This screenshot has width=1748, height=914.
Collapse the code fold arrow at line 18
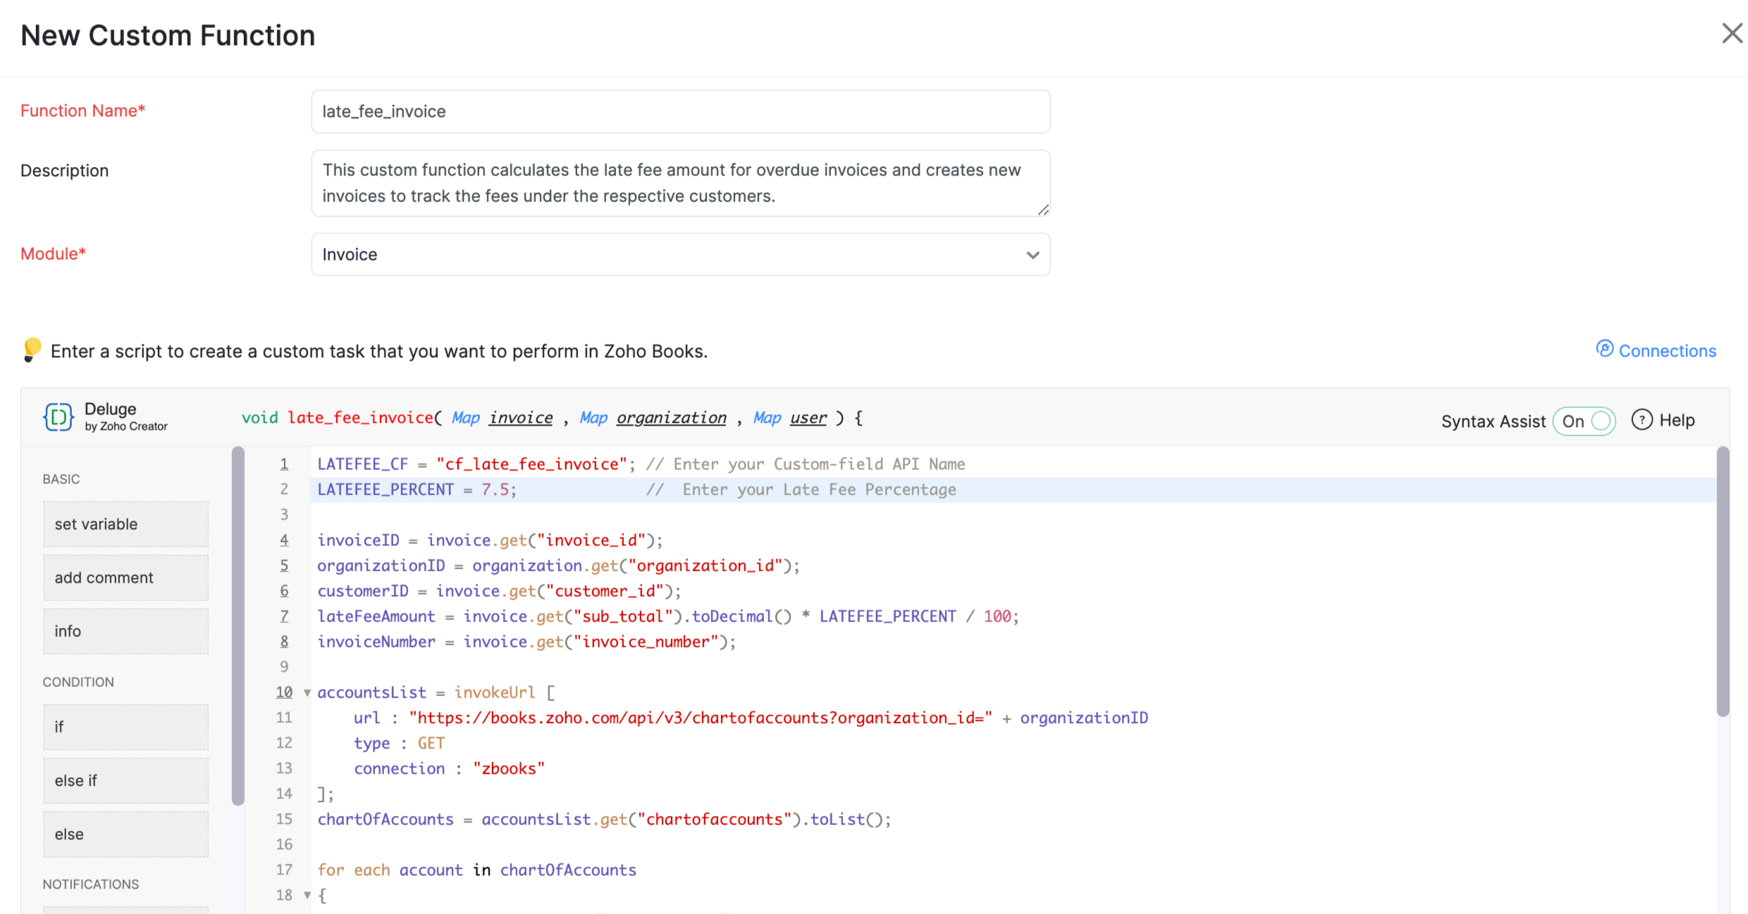click(307, 895)
